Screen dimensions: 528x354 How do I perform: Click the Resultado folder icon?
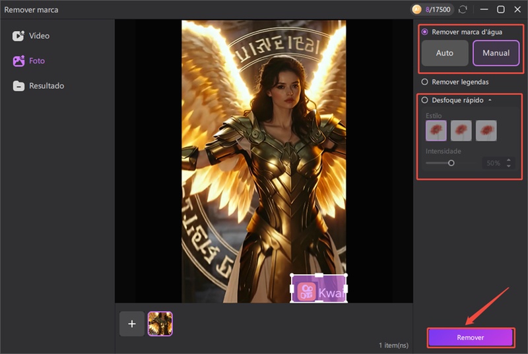pyautogui.click(x=18, y=86)
